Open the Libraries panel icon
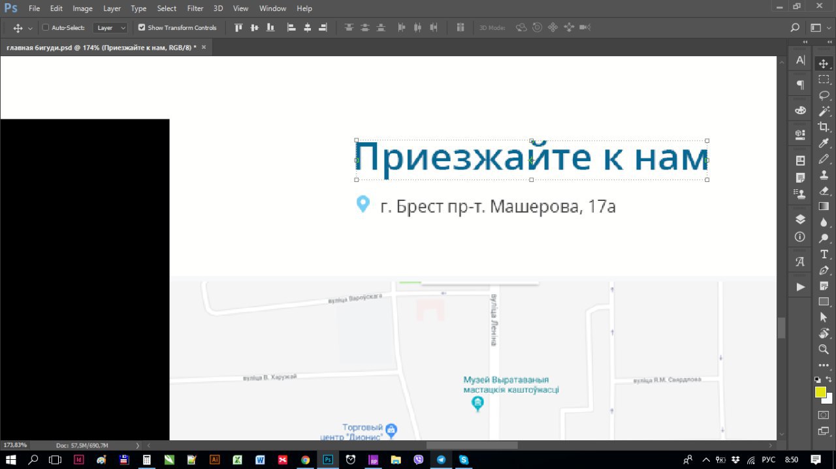 click(x=800, y=134)
